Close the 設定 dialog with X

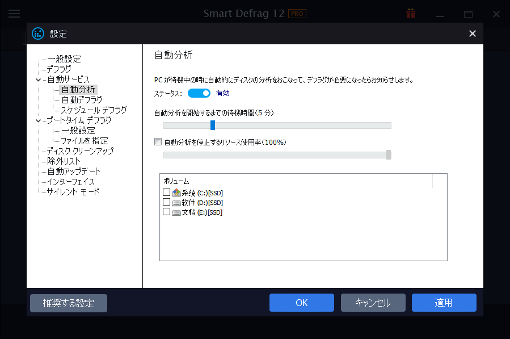[472, 34]
